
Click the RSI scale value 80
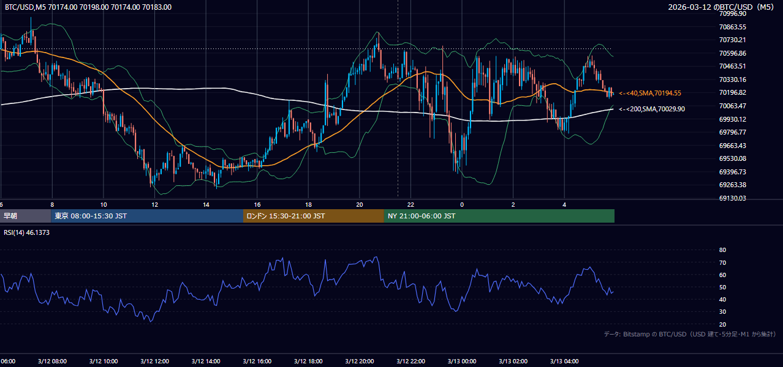coord(722,250)
